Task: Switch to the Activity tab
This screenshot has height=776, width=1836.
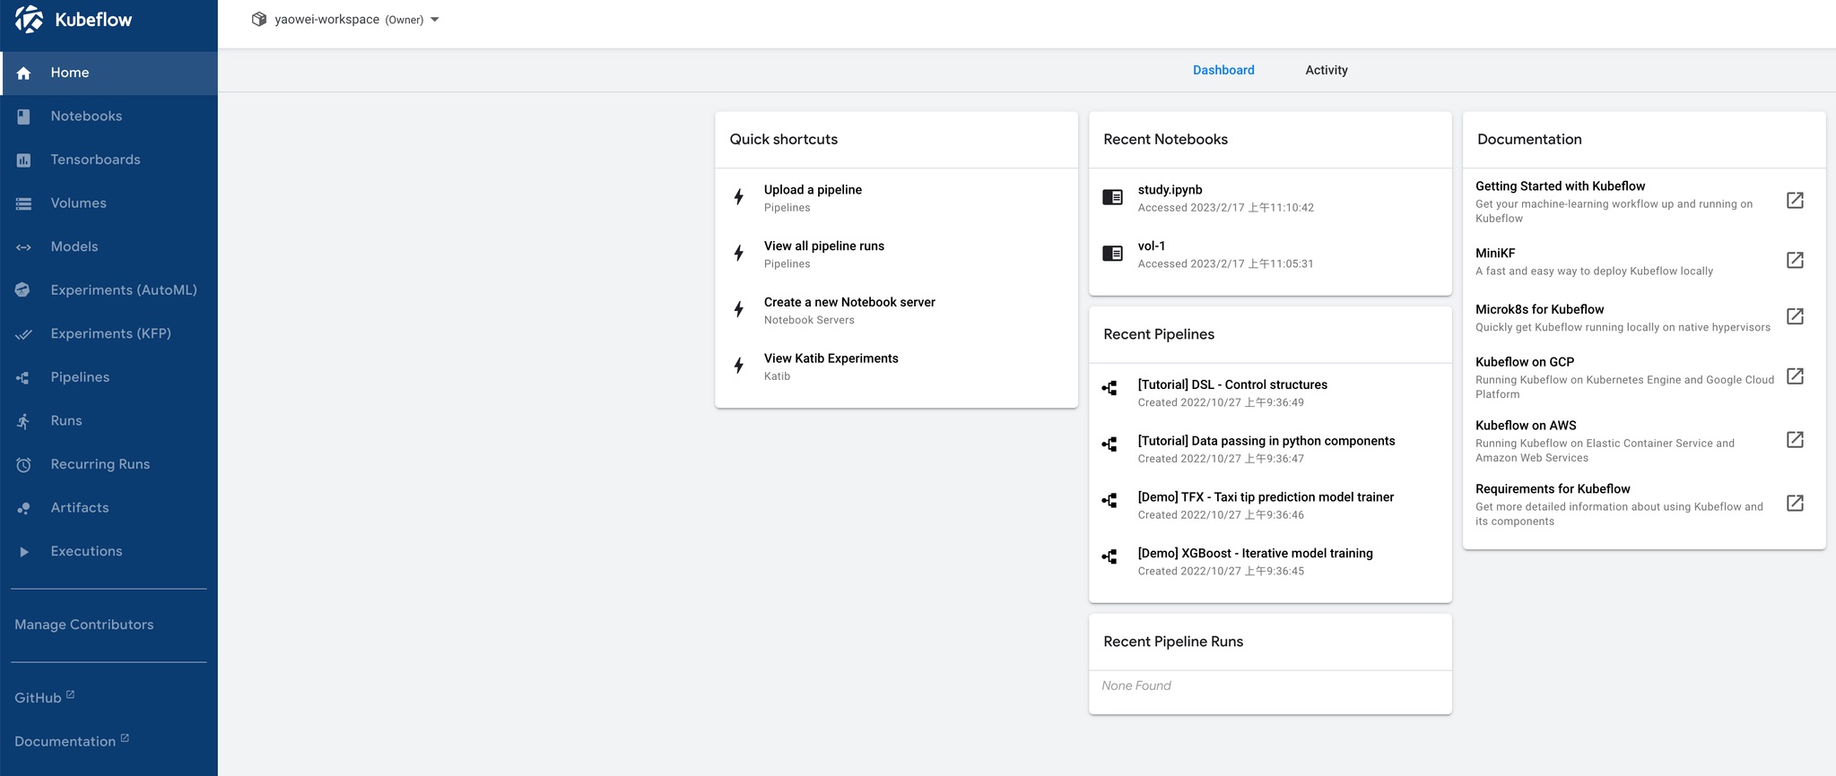Action: (1327, 70)
